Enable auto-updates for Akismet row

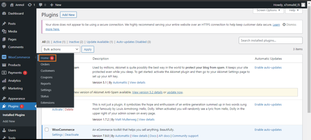268,67
